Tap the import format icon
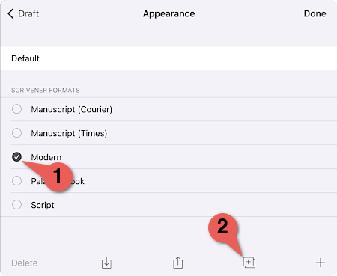337x276 pixels. (x=106, y=263)
